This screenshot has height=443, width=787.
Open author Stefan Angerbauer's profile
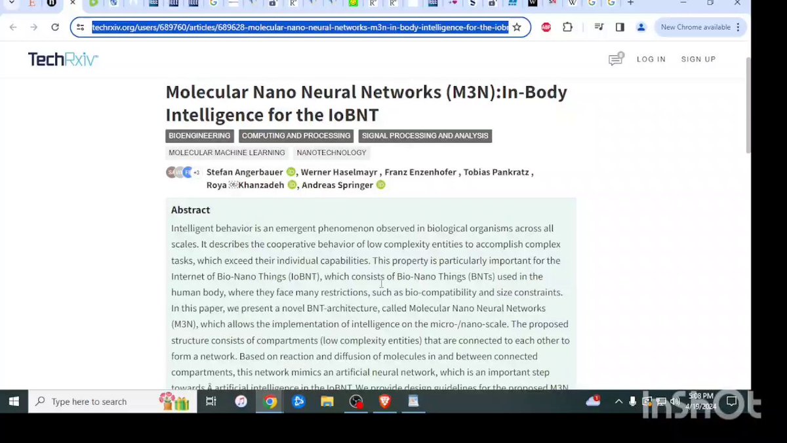[x=245, y=173]
